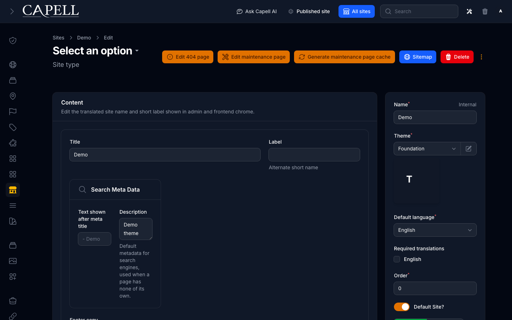
Task: Open the Select an option dropdown
Action: pos(96,51)
